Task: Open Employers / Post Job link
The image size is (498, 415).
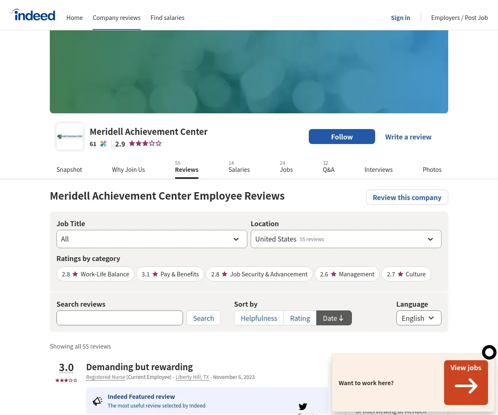Action: click(459, 17)
